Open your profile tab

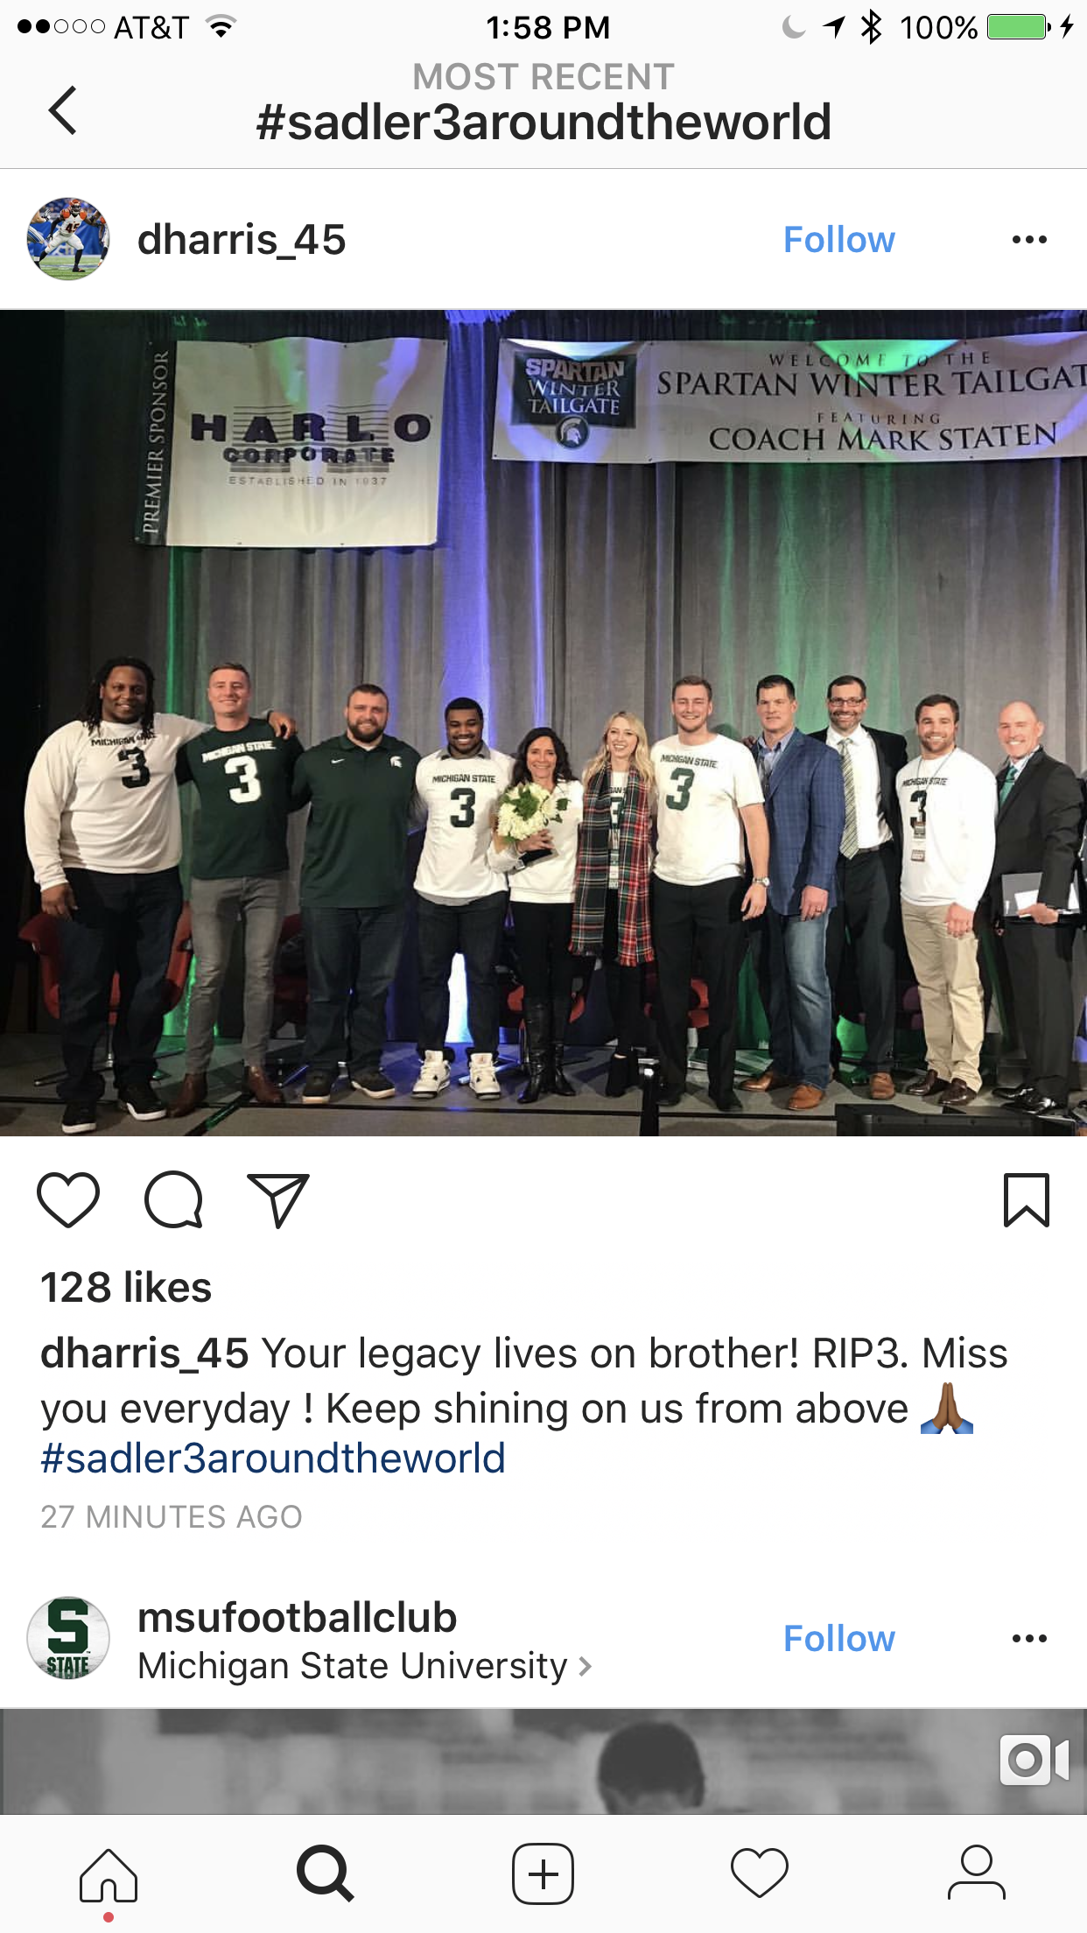tap(977, 1873)
